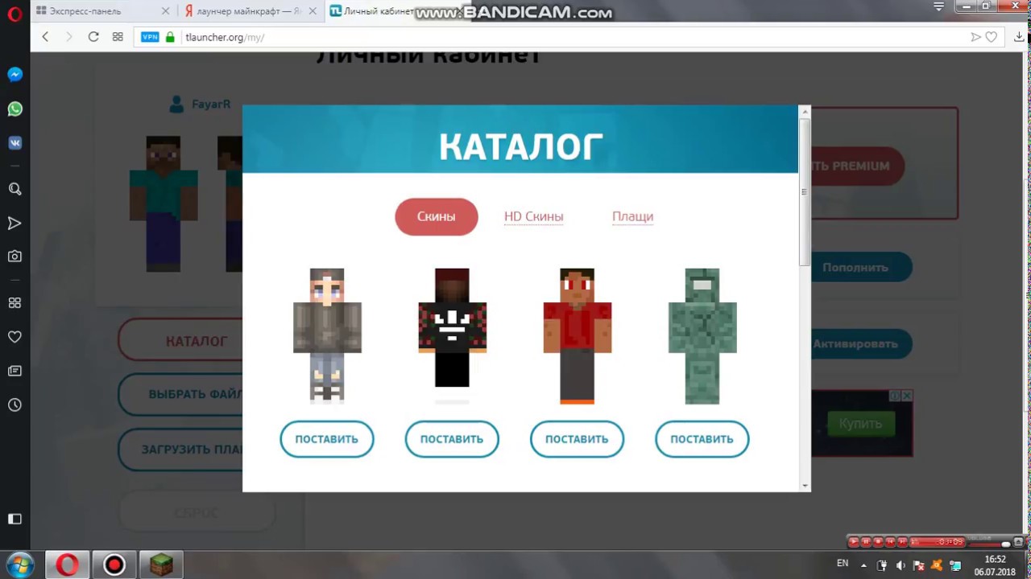The width and height of the screenshot is (1031, 579).
Task: Click stop on the mini player toolbar
Action: click(x=878, y=542)
